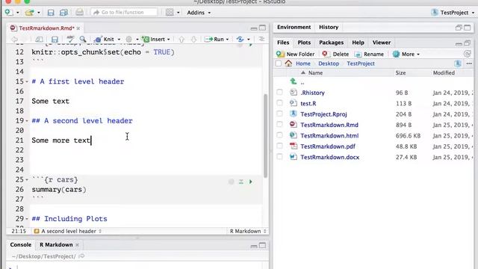The image size is (478, 269).
Task: Check the .Rhistory file checkbox
Action: [x=279, y=92]
